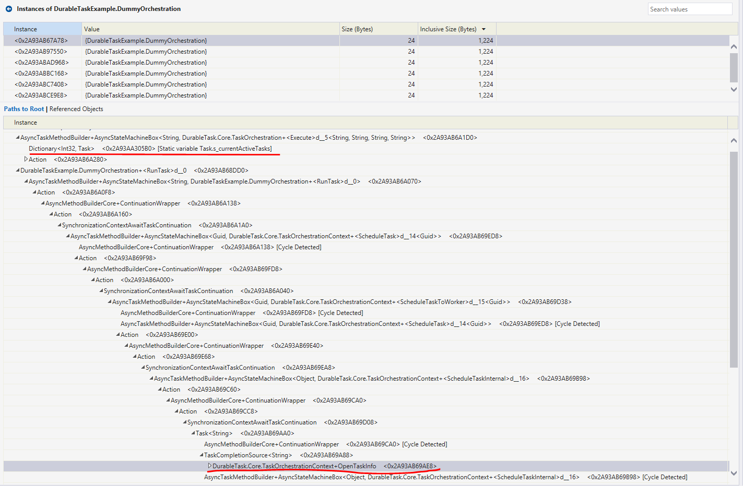Select instance <0x2A93AB67A78> row
743x486 pixels.
42,40
